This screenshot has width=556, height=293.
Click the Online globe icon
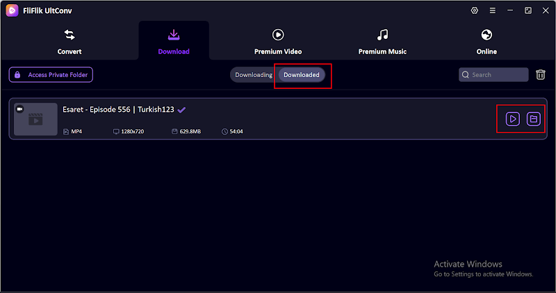486,35
